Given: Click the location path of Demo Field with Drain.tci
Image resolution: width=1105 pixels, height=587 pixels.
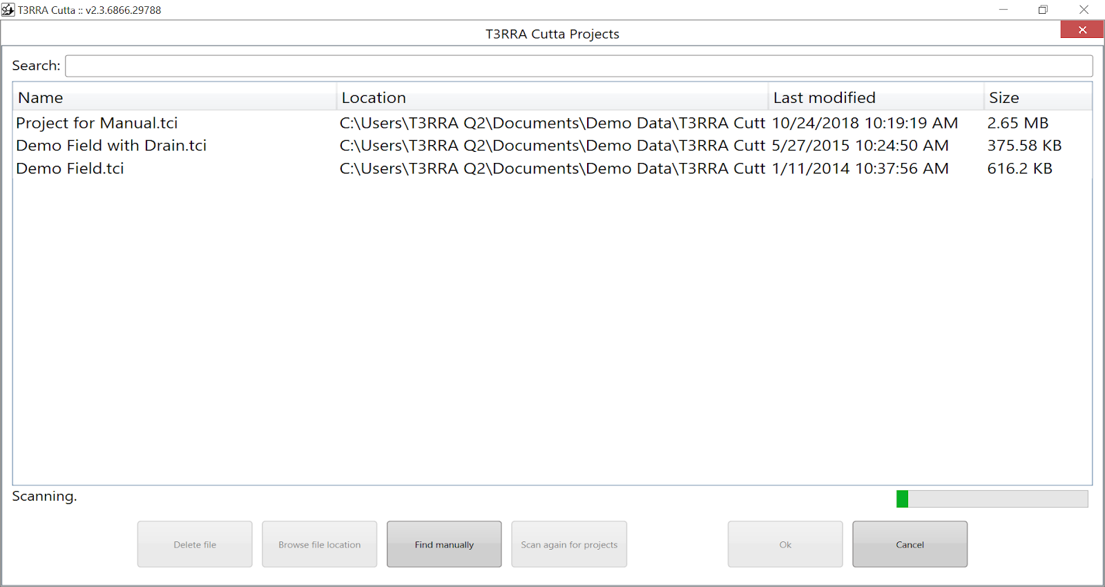Looking at the screenshot, I should coord(552,146).
